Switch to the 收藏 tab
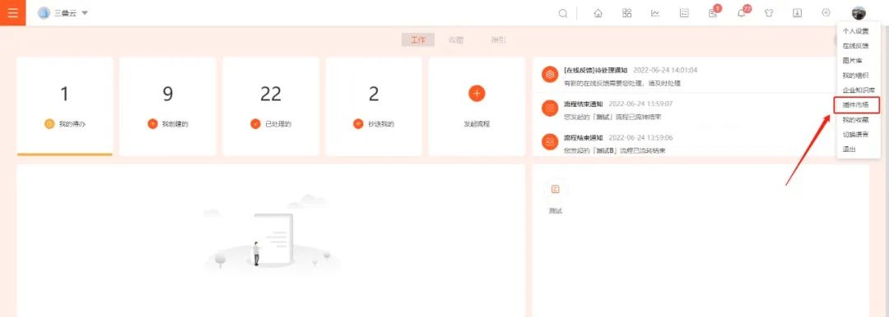889x317 pixels. (456, 40)
